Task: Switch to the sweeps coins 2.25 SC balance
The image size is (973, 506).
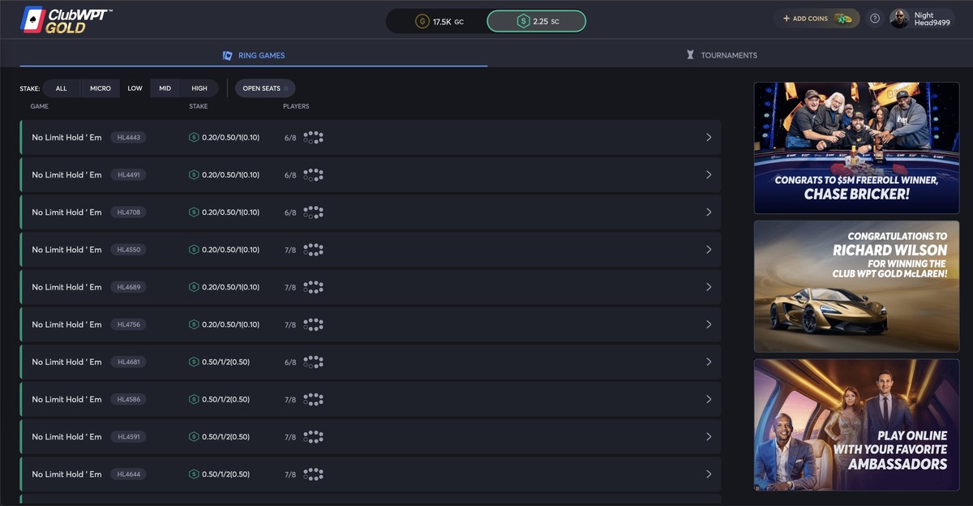Action: pos(536,21)
